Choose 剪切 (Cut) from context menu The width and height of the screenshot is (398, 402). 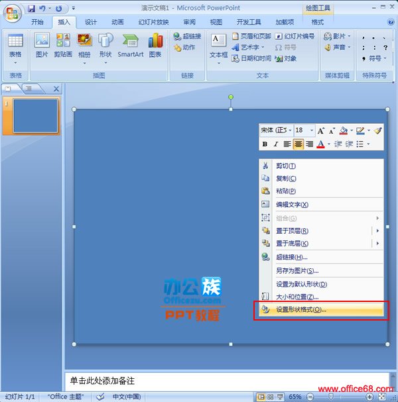point(321,166)
